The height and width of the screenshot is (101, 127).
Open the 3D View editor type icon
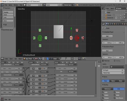click(x=3, y=58)
